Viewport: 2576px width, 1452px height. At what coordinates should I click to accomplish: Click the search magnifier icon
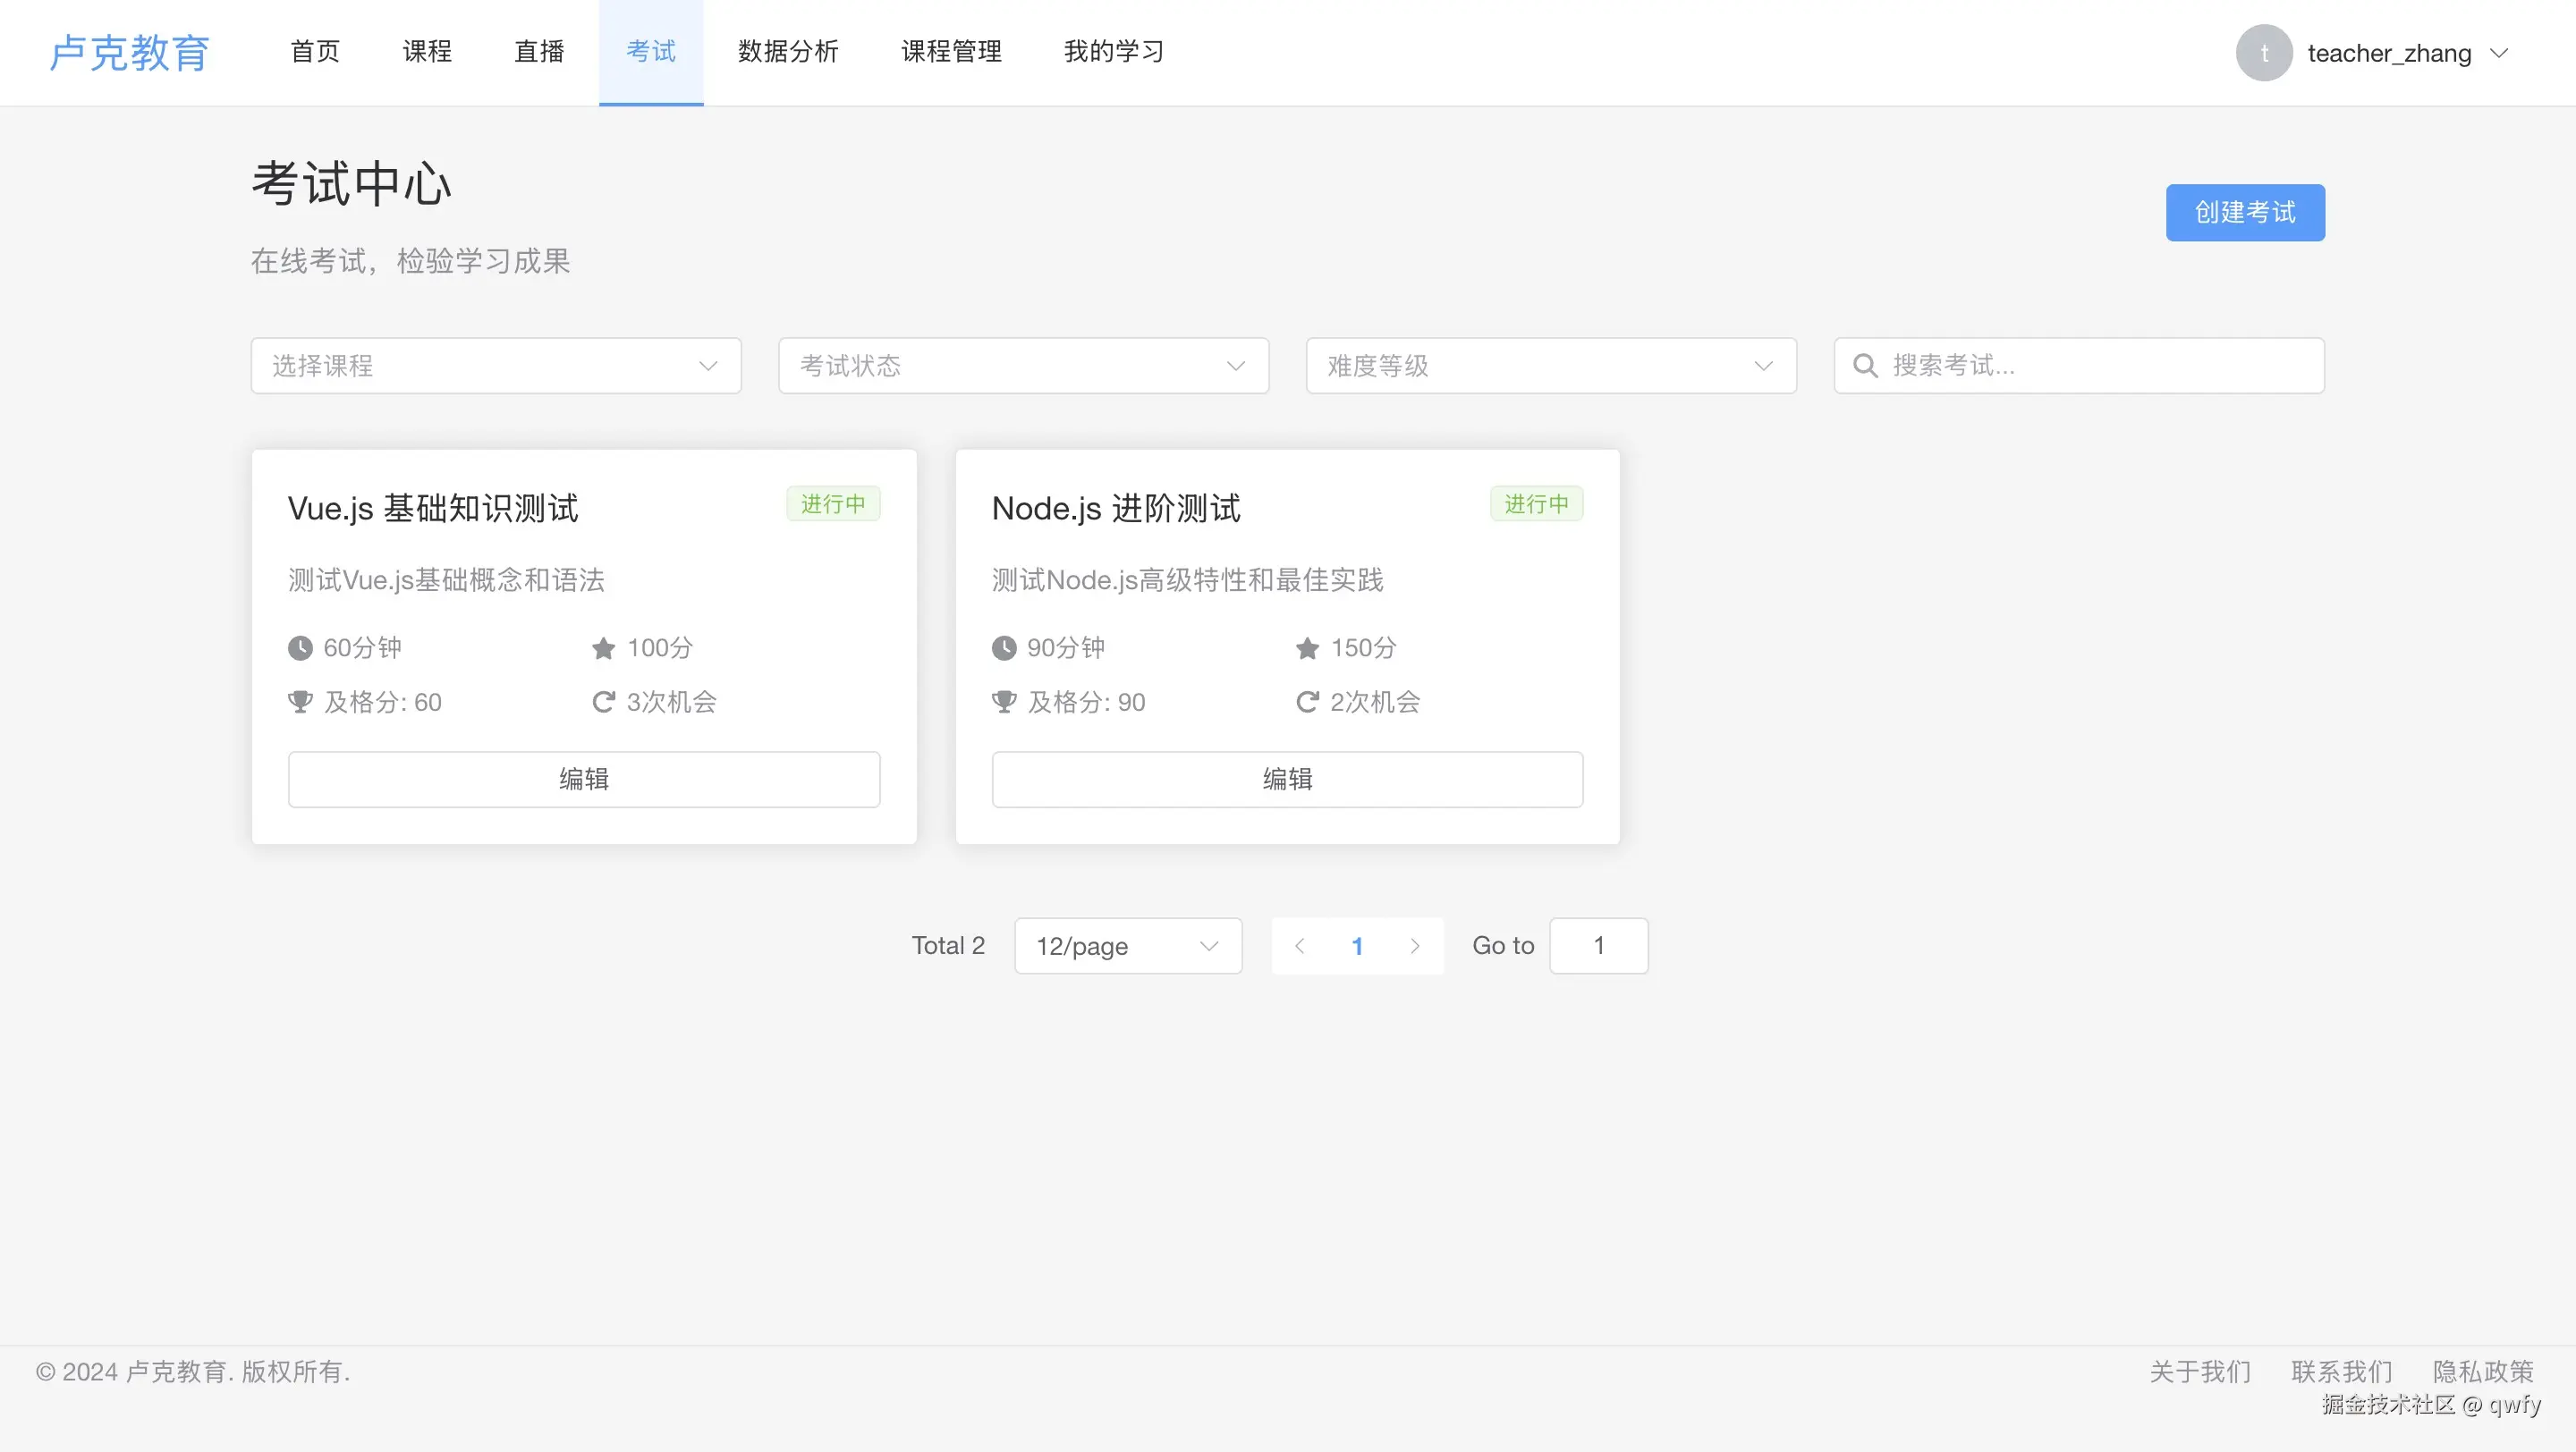(x=1864, y=366)
